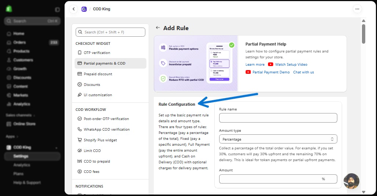Viewport: 377px width, 196px height.
Task: Click the COD King app icon
Action: tap(84, 9)
